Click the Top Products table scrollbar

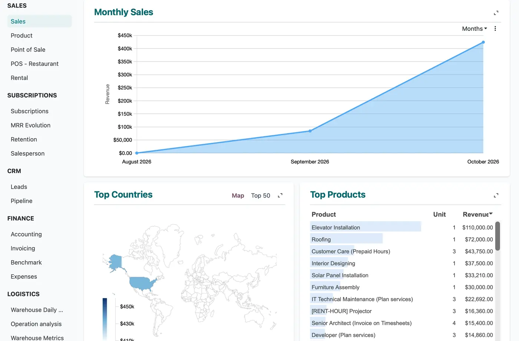click(497, 236)
